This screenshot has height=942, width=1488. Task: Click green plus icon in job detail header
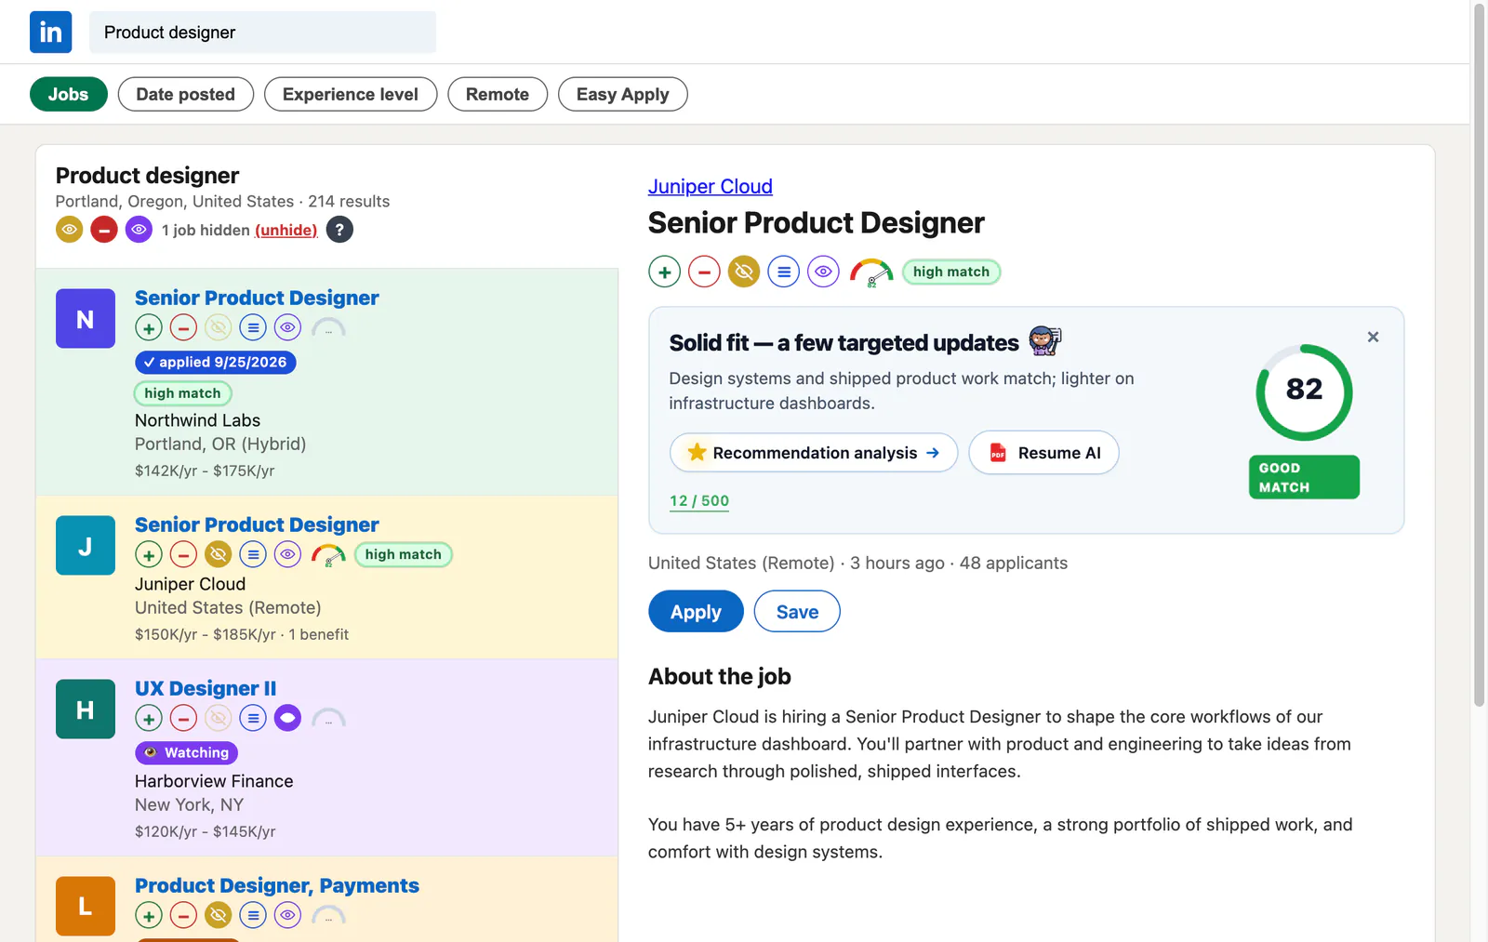click(x=664, y=272)
